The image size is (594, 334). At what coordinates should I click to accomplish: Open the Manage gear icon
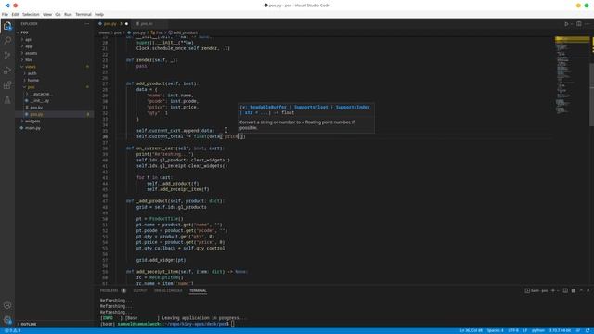(x=7, y=320)
